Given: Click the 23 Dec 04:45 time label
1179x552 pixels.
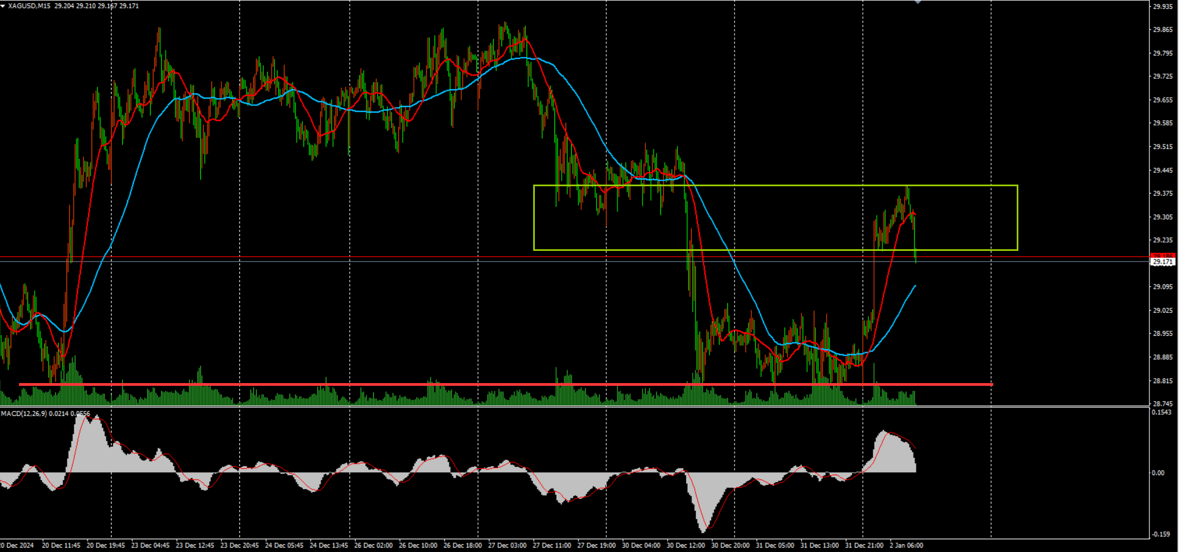Looking at the screenshot, I should [151, 545].
